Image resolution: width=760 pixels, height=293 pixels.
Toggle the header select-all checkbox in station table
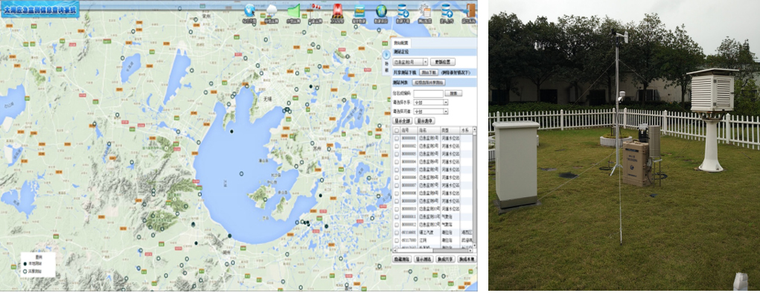[x=397, y=131]
